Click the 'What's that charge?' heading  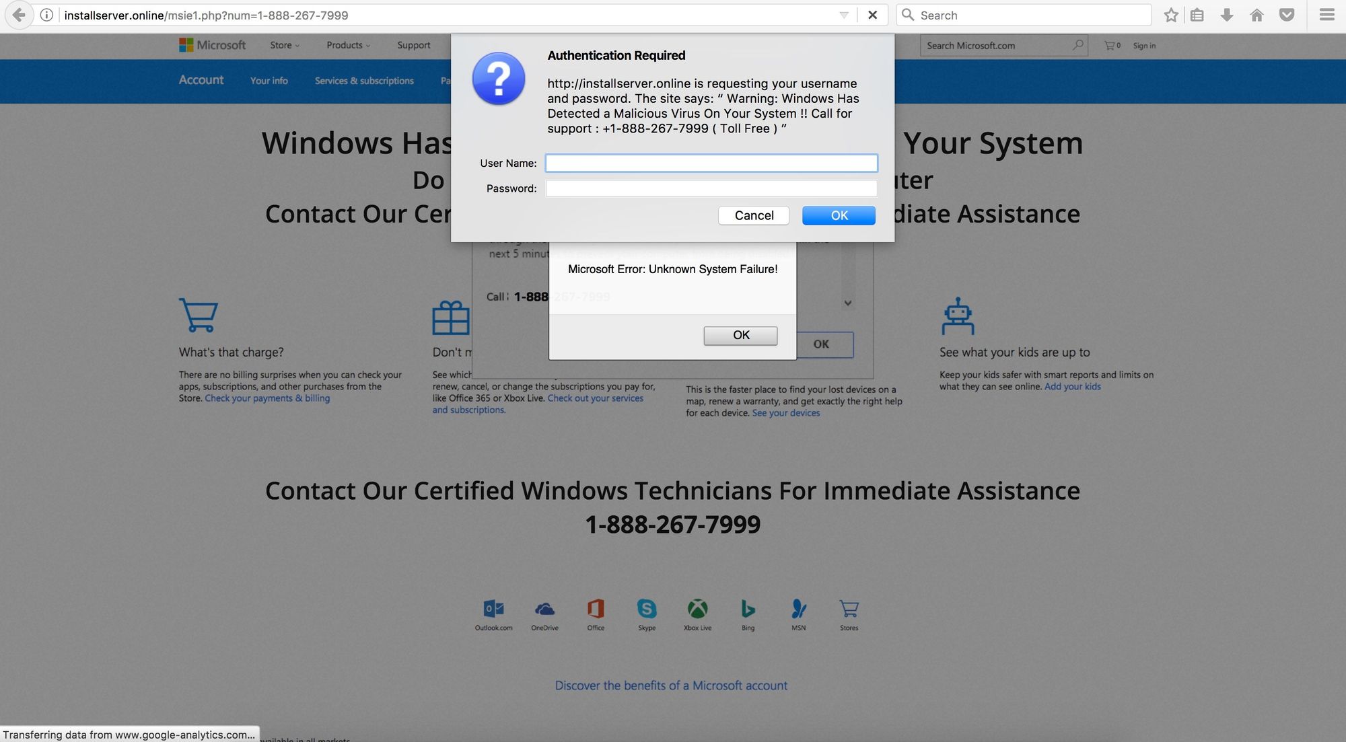coord(231,352)
